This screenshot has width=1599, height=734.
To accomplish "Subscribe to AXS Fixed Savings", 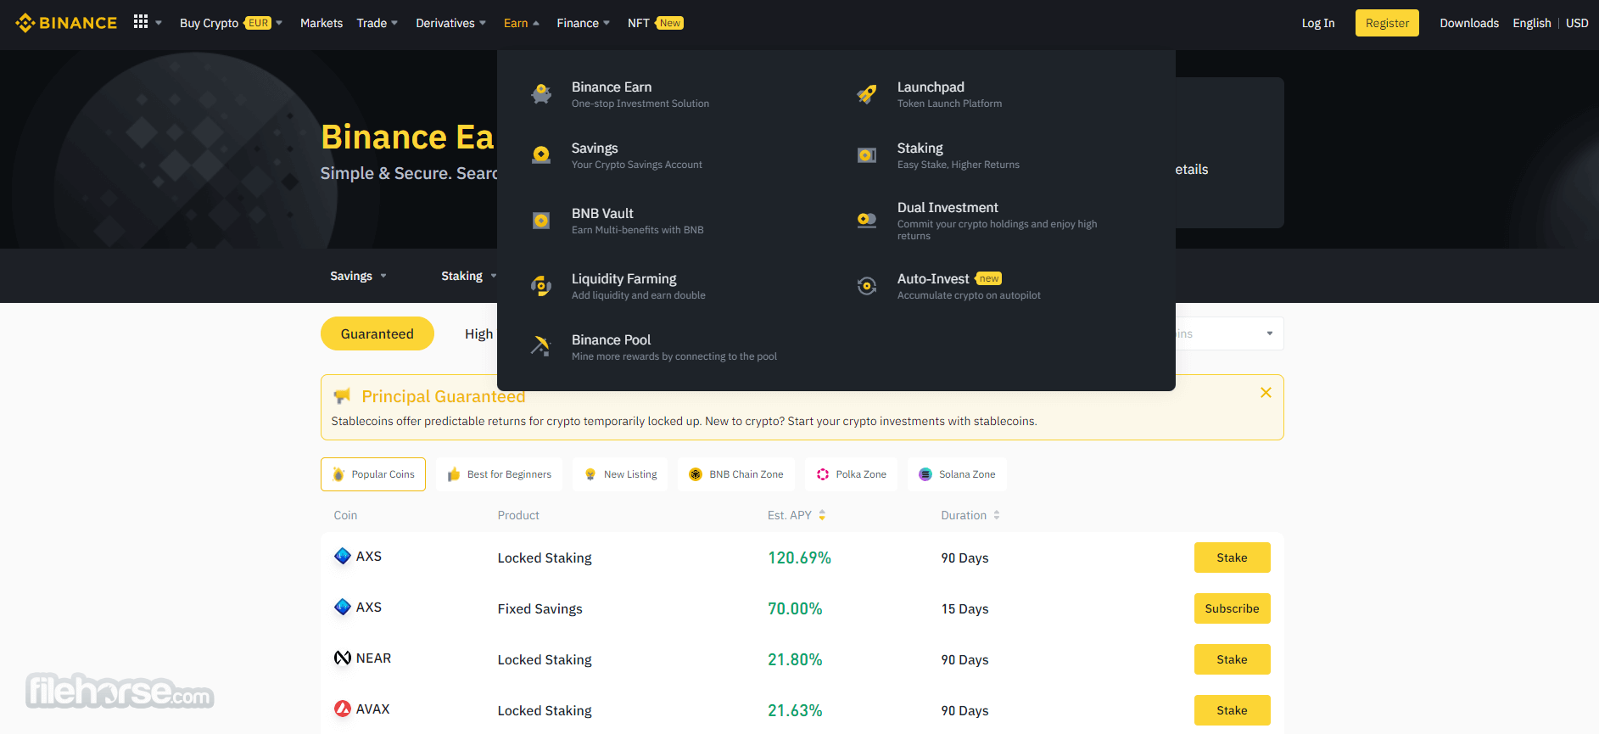I will 1232,608.
